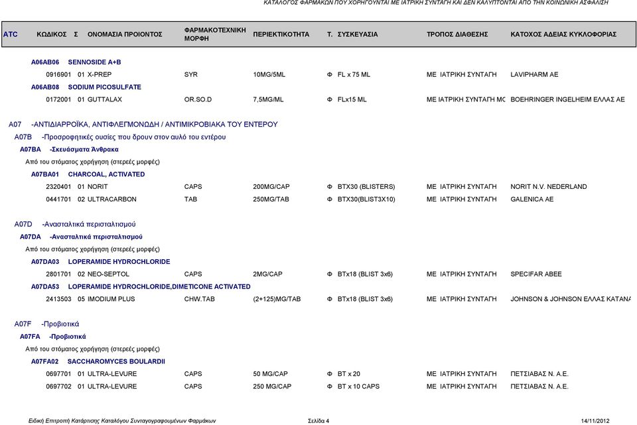
Task: Click the IMODIUM PLUS product name
Action: 111,299
